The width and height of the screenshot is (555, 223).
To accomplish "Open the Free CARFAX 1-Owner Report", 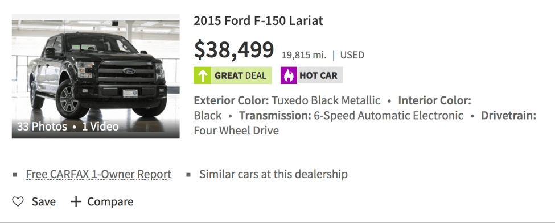I will [x=98, y=174].
